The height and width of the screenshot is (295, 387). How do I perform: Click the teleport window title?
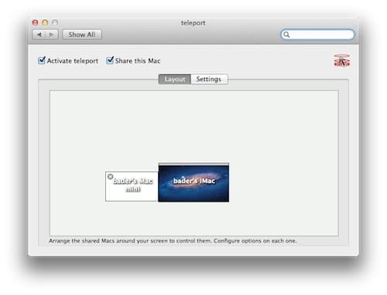[193, 23]
